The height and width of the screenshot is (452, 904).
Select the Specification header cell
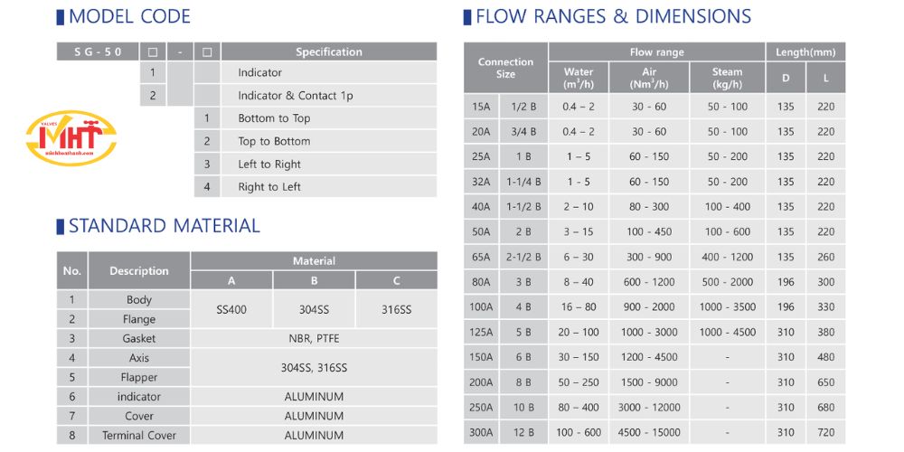[x=329, y=52]
